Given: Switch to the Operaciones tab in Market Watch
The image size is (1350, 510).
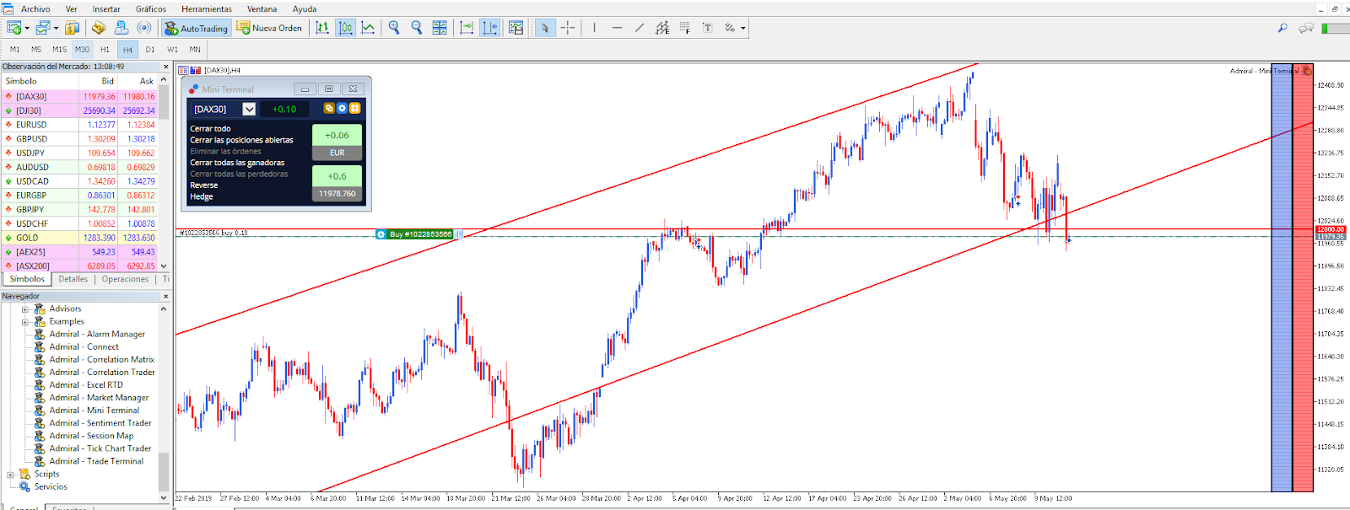Looking at the screenshot, I should click(x=125, y=279).
